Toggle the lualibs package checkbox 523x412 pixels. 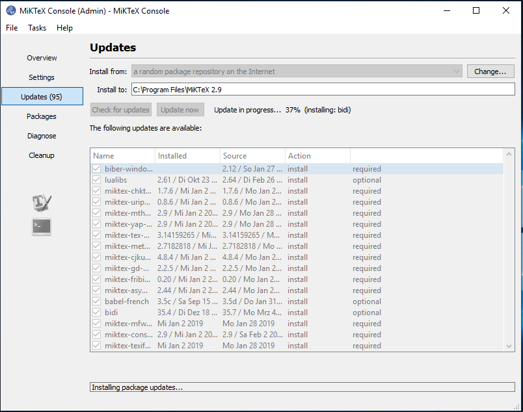[96, 179]
